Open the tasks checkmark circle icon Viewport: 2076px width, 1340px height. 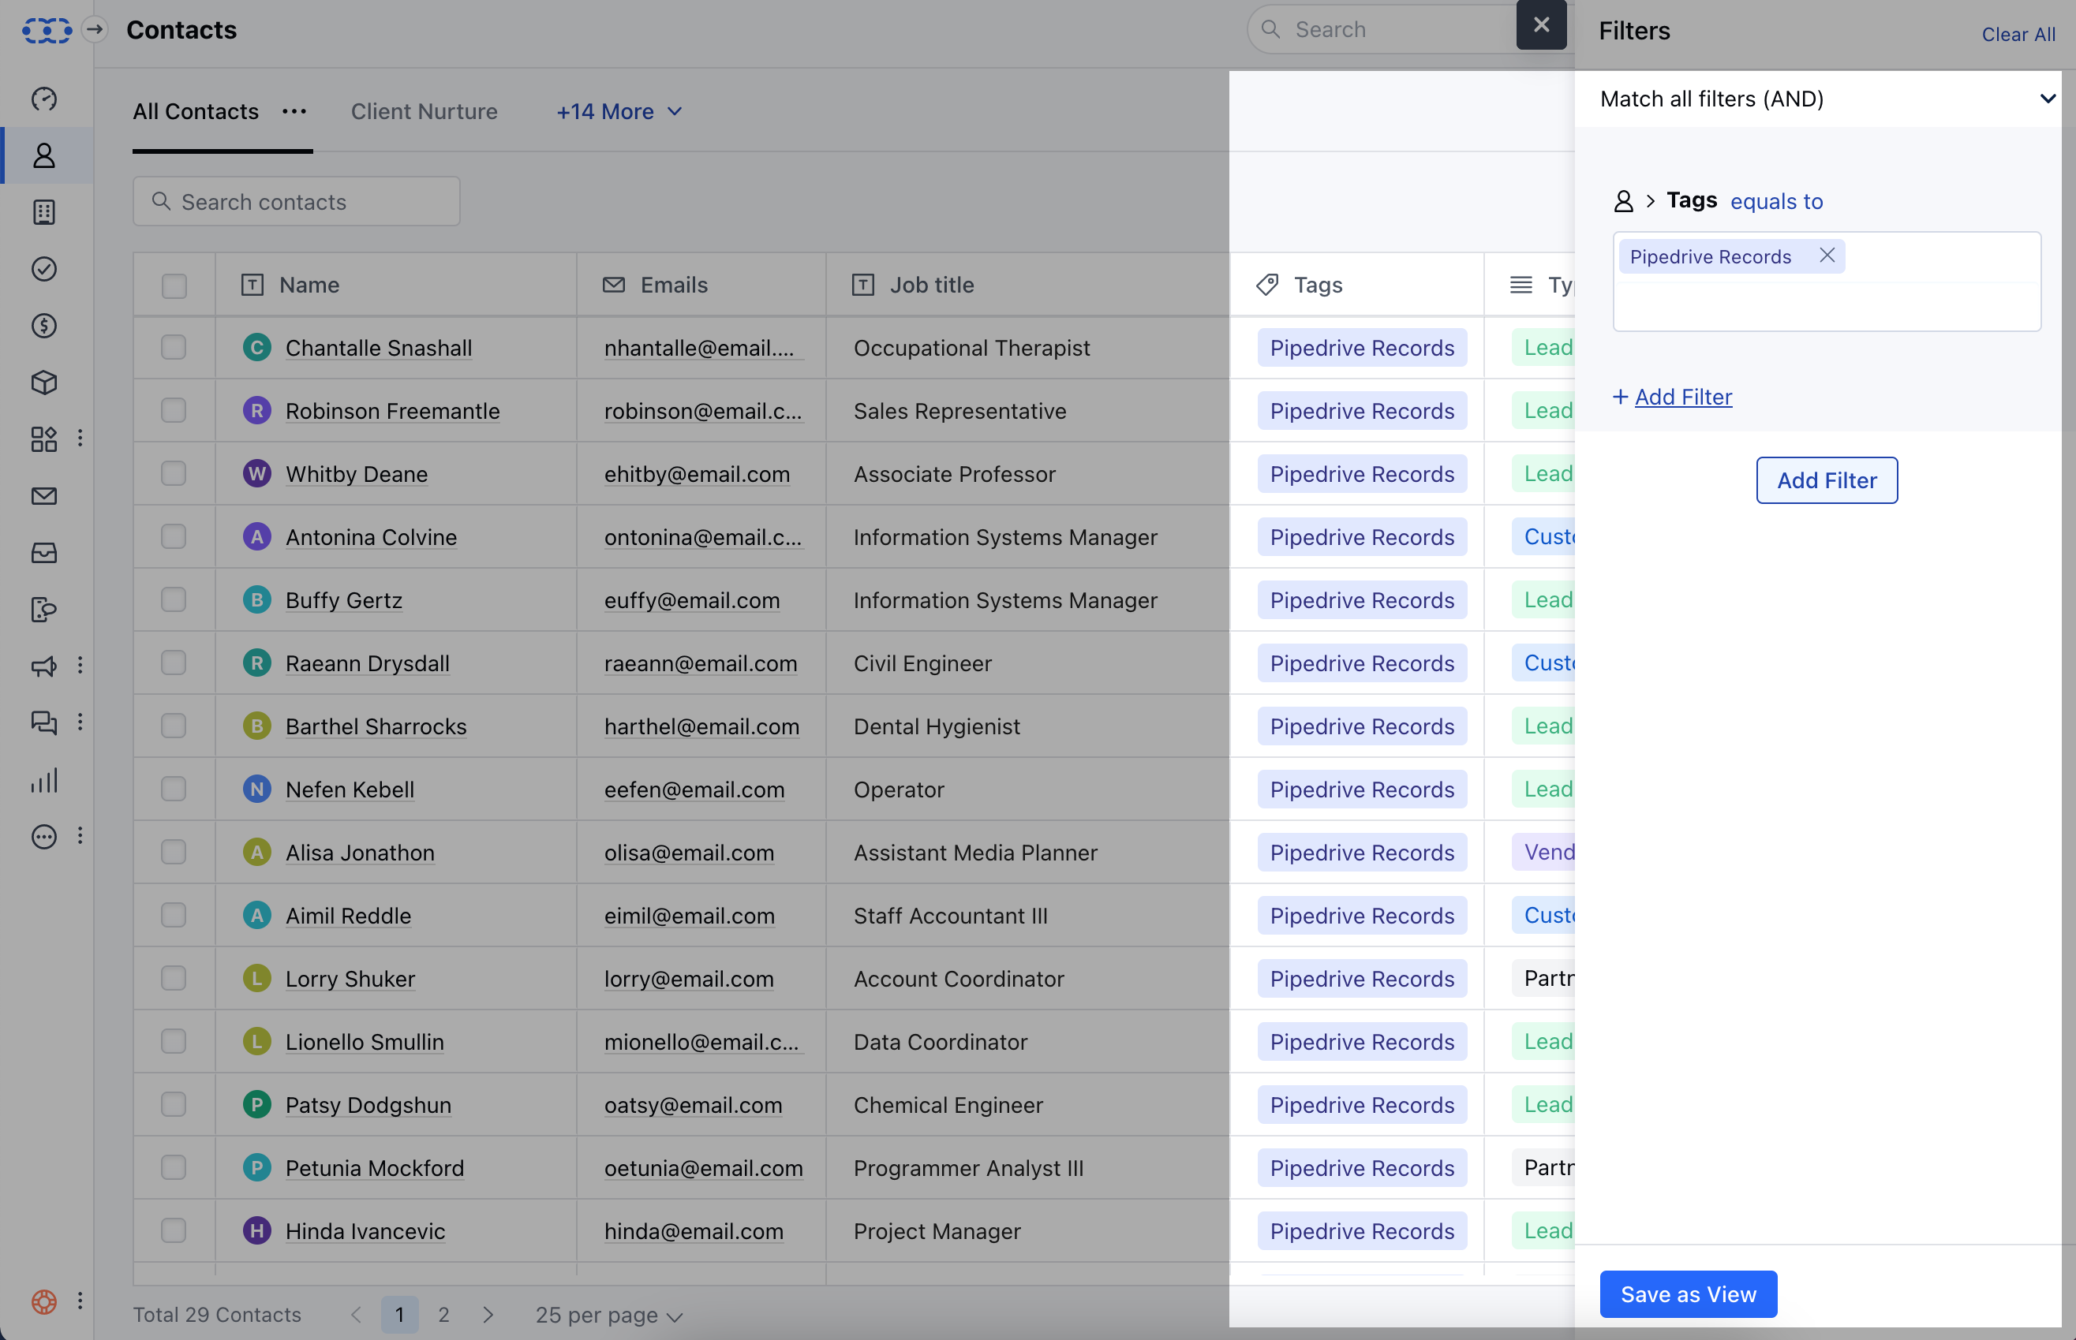(43, 269)
